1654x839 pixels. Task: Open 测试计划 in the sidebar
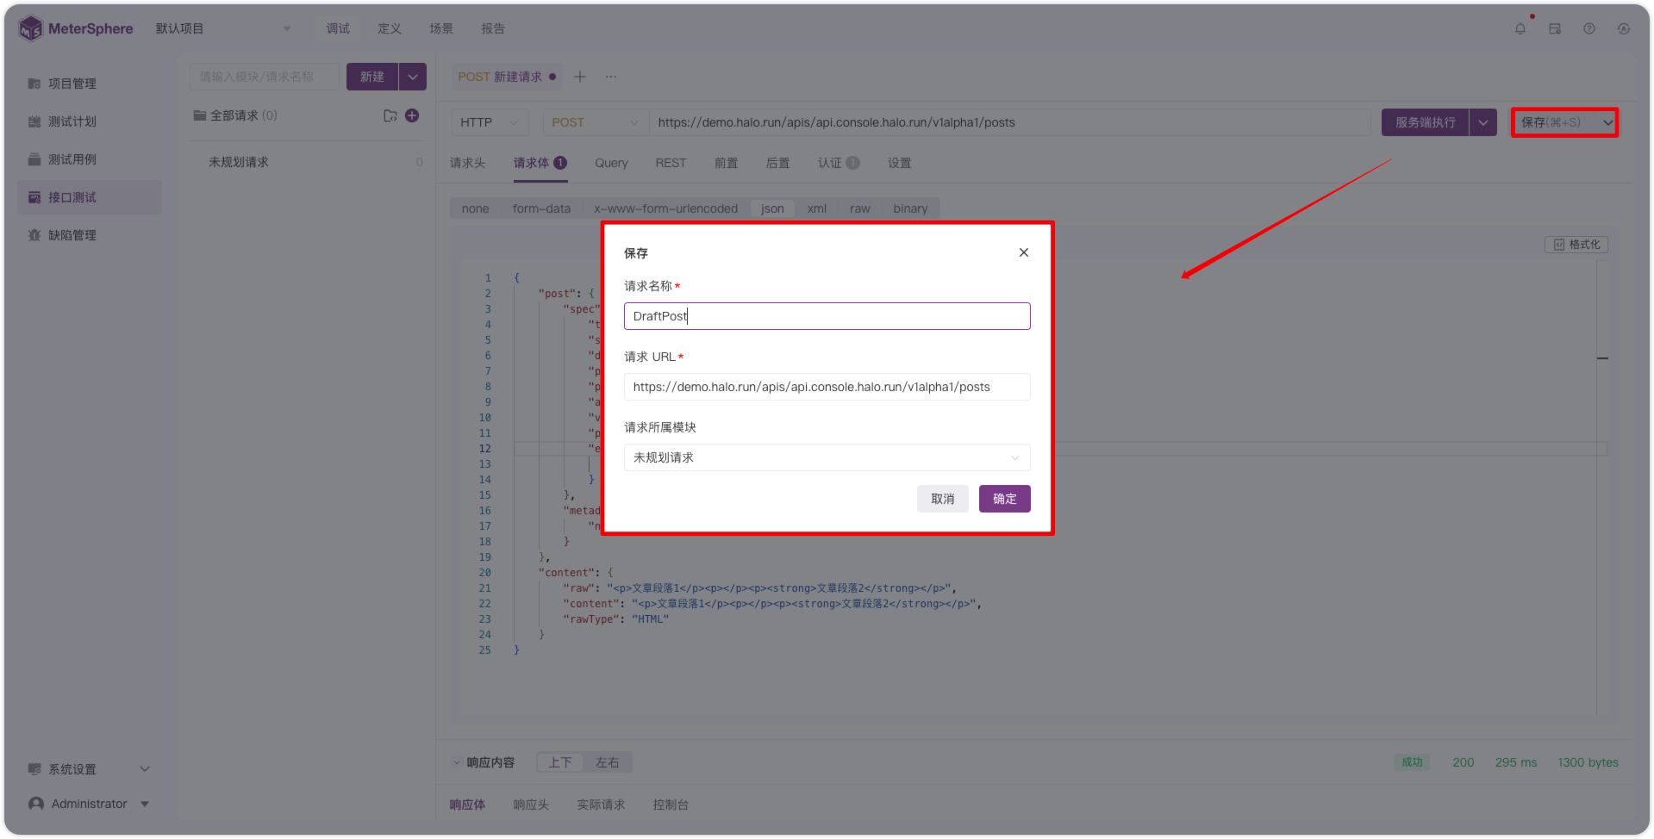coord(90,121)
